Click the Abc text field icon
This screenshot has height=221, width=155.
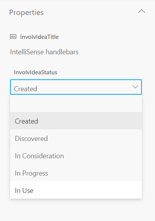[13, 37]
